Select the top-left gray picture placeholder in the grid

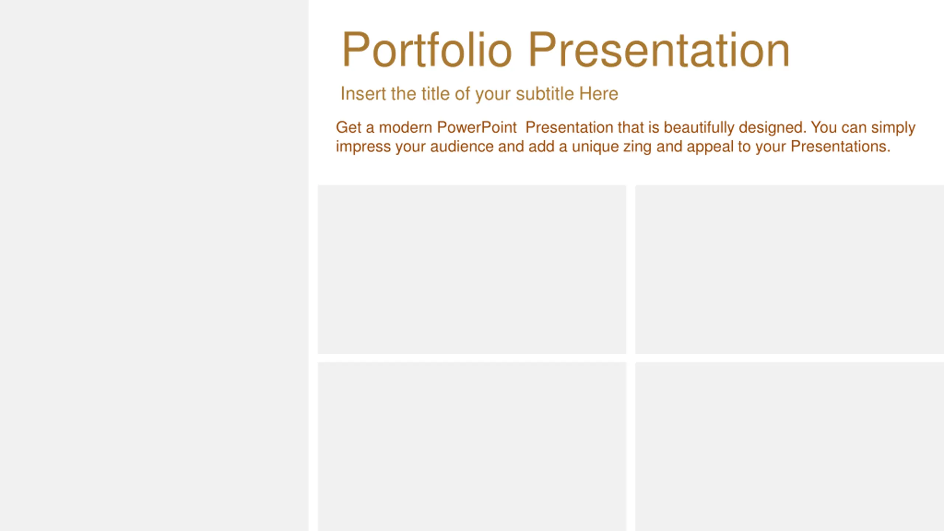(x=472, y=269)
